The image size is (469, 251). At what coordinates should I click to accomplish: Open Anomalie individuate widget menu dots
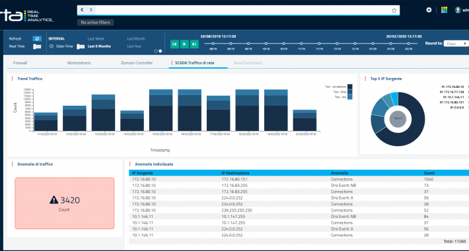pyautogui.click(x=130, y=164)
